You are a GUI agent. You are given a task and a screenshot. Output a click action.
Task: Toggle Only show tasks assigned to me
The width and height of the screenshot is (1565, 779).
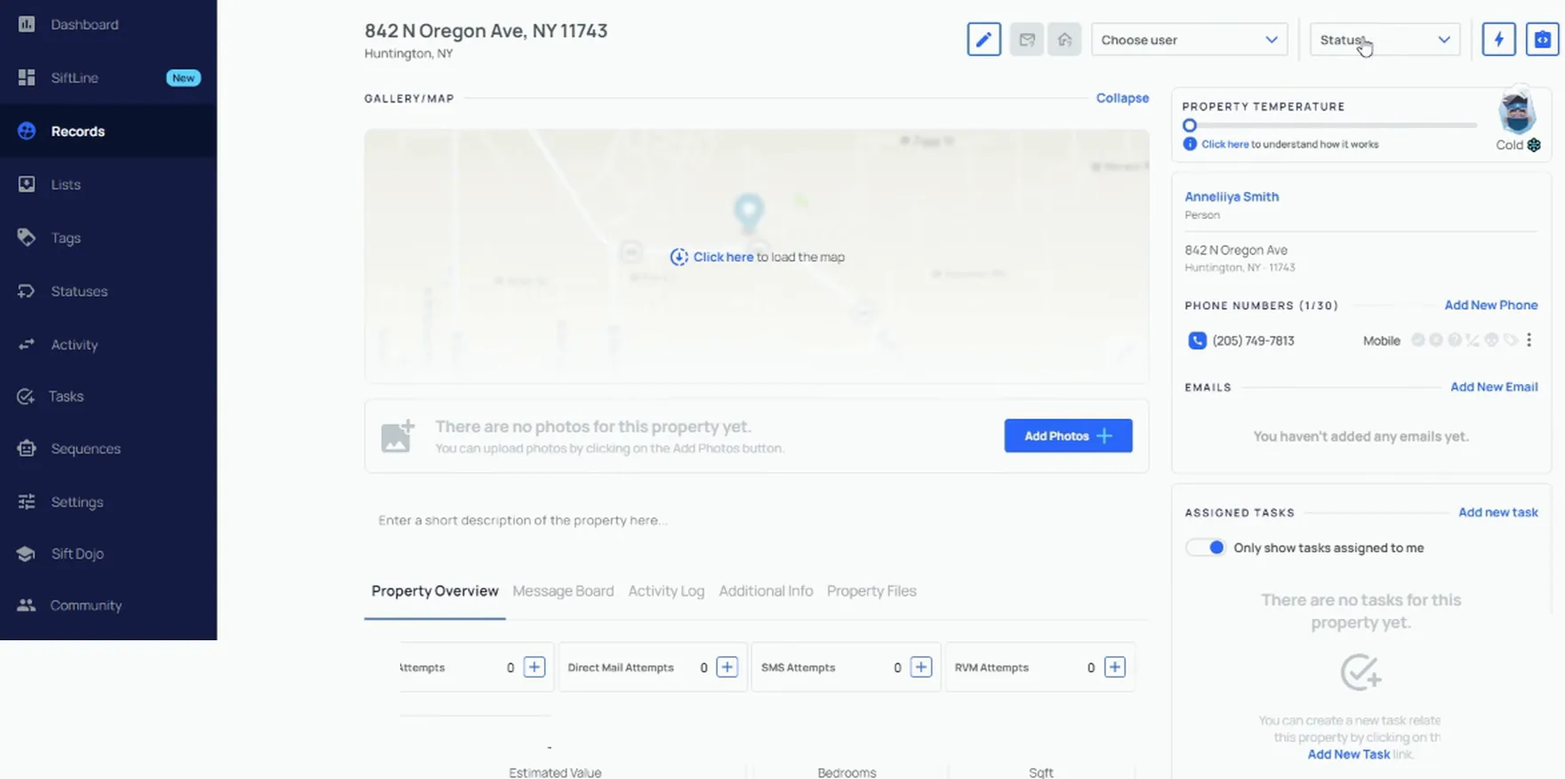tap(1207, 548)
